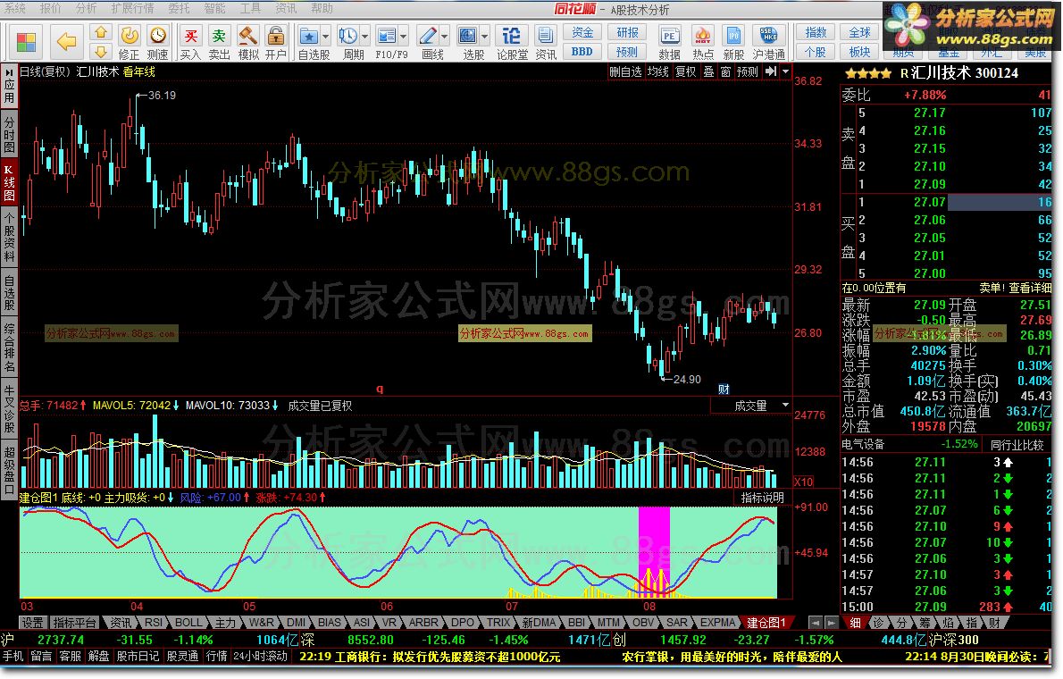
Task: Switch to the EXPMA indicator tab
Action: pos(717,622)
